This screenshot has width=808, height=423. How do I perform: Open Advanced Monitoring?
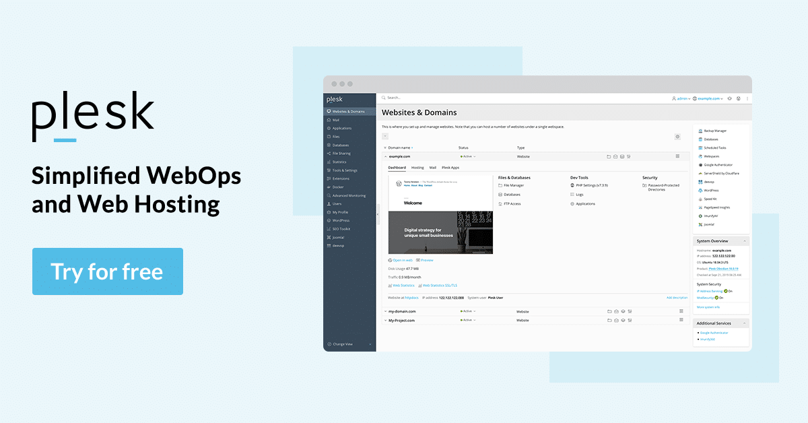(x=347, y=195)
